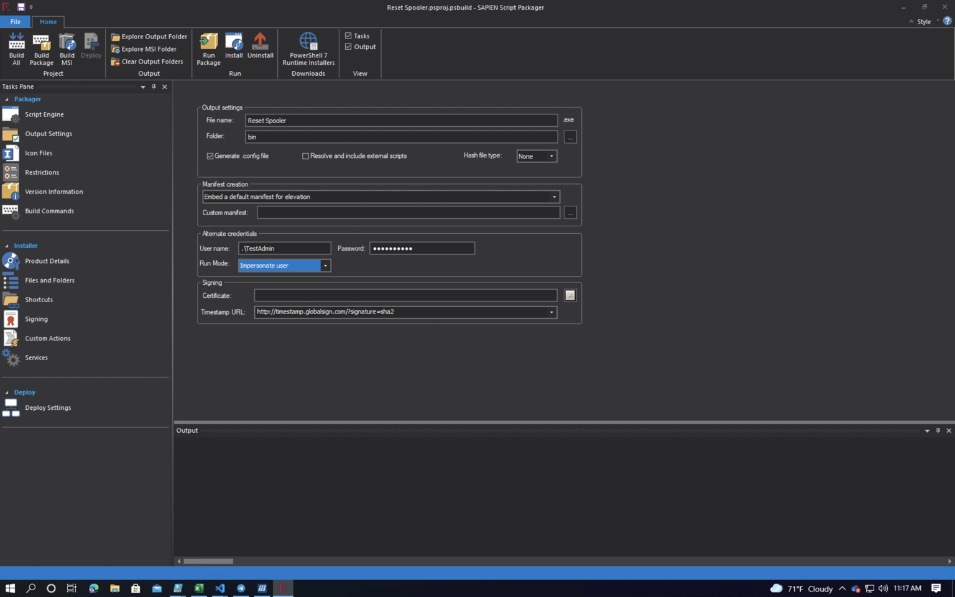This screenshot has width=955, height=597.
Task: Browse for a custom manifest file
Action: pyautogui.click(x=570, y=213)
